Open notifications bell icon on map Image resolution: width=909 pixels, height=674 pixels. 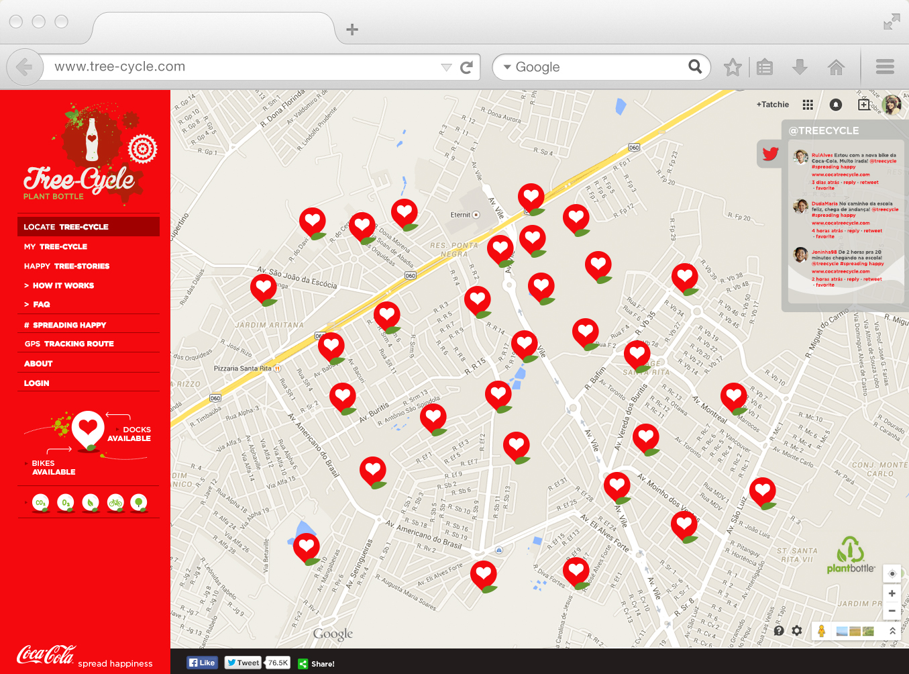(836, 105)
